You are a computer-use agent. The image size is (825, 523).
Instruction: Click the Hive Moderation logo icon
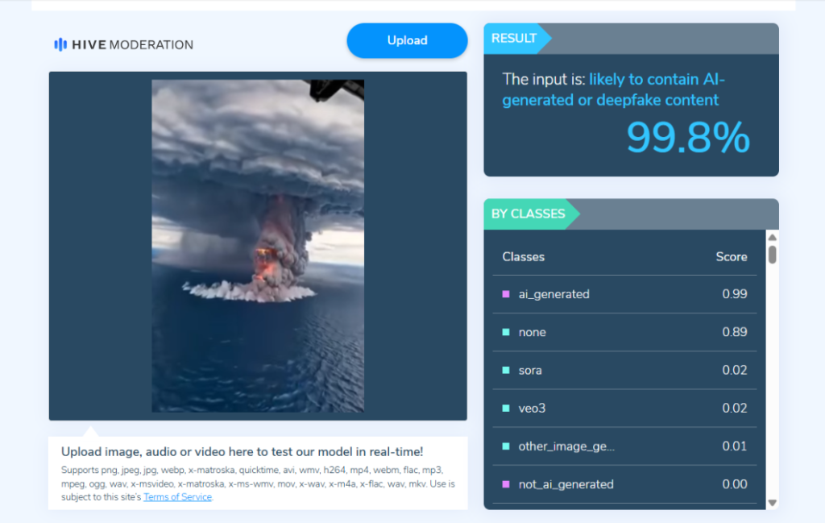[x=60, y=44]
